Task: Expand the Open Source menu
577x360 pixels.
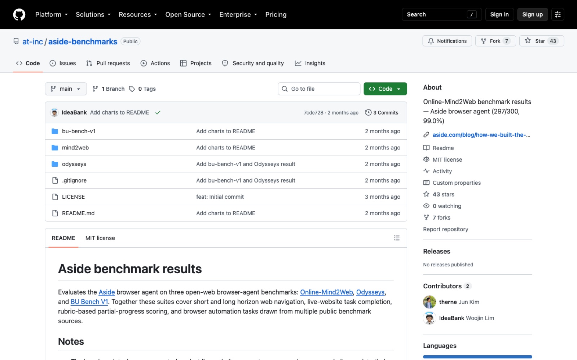Action: (x=188, y=14)
